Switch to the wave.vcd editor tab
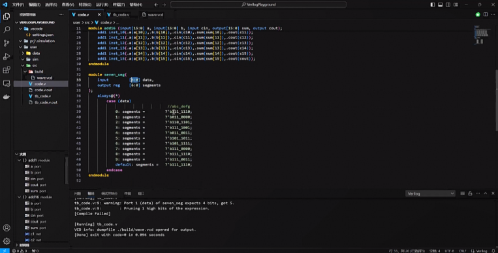This screenshot has height=253, width=498. coord(155,14)
